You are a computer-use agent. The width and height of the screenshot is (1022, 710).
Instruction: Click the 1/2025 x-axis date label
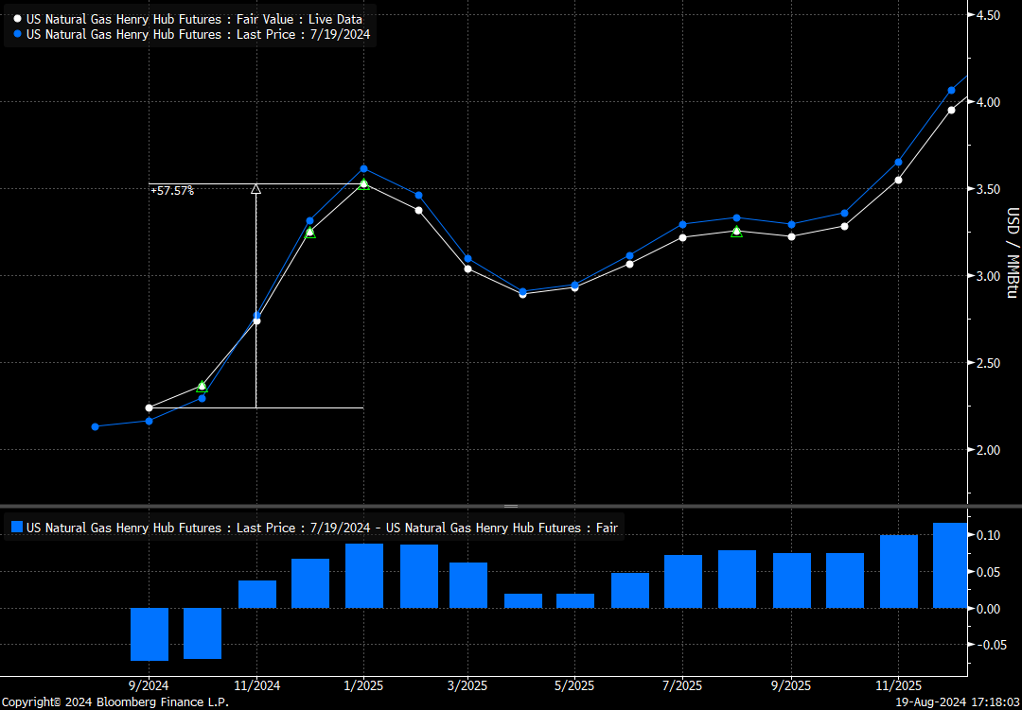click(x=363, y=685)
